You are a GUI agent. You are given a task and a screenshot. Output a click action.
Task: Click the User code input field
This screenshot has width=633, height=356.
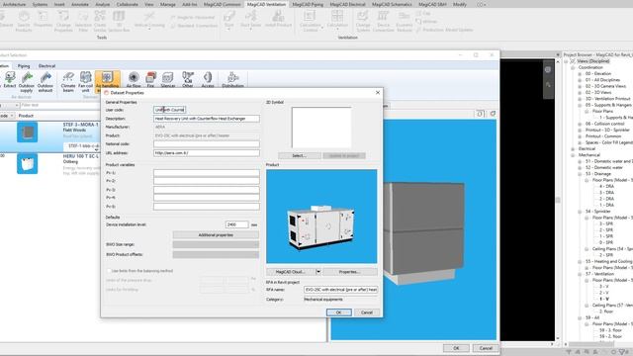point(169,110)
